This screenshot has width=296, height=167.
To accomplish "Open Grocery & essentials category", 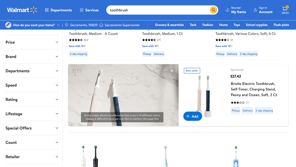I will [x=169, y=25].
